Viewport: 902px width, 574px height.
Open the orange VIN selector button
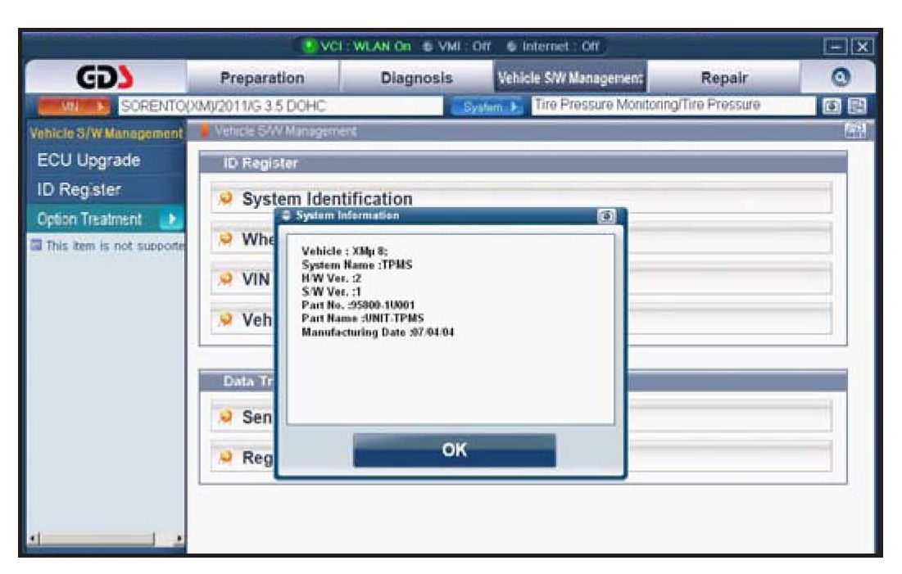tap(75, 106)
